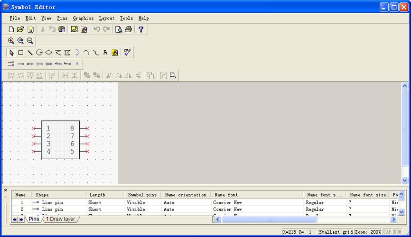Select the Circle drawing tool
Viewport: 411px width, 237px height.
click(39, 53)
